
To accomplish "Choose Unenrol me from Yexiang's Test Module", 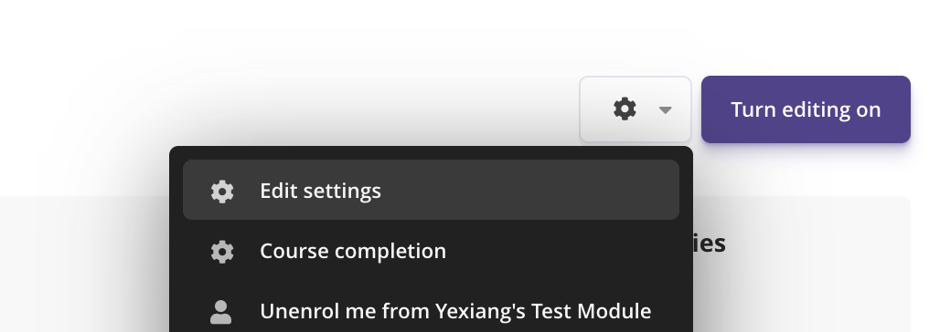I will [431, 311].
